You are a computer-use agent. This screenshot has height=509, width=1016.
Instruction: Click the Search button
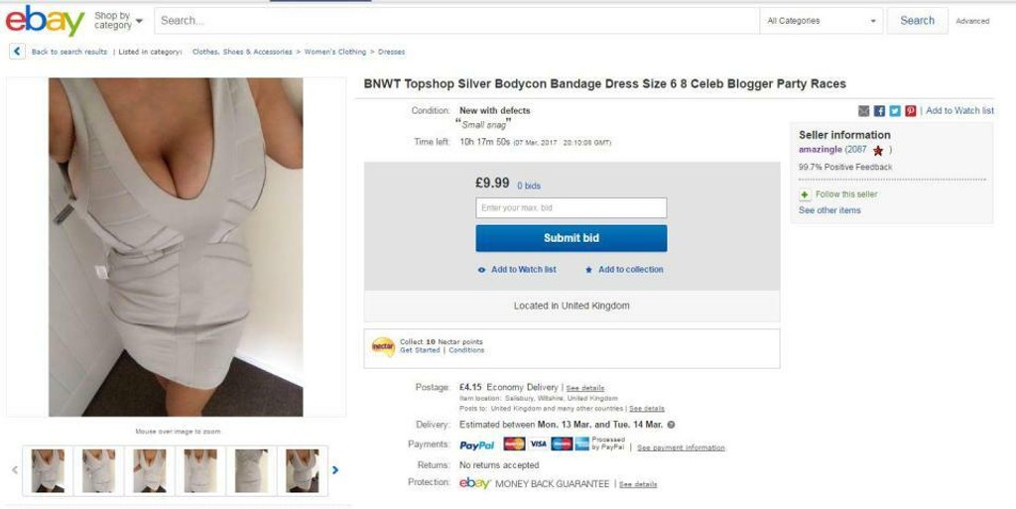[x=917, y=21]
